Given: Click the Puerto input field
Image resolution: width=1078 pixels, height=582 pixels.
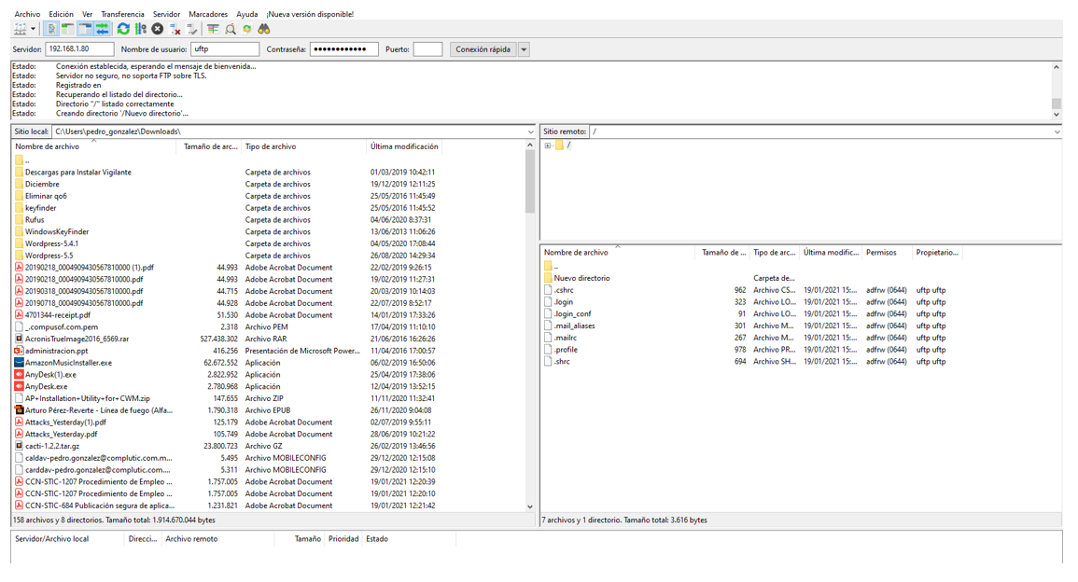Looking at the screenshot, I should point(427,49).
